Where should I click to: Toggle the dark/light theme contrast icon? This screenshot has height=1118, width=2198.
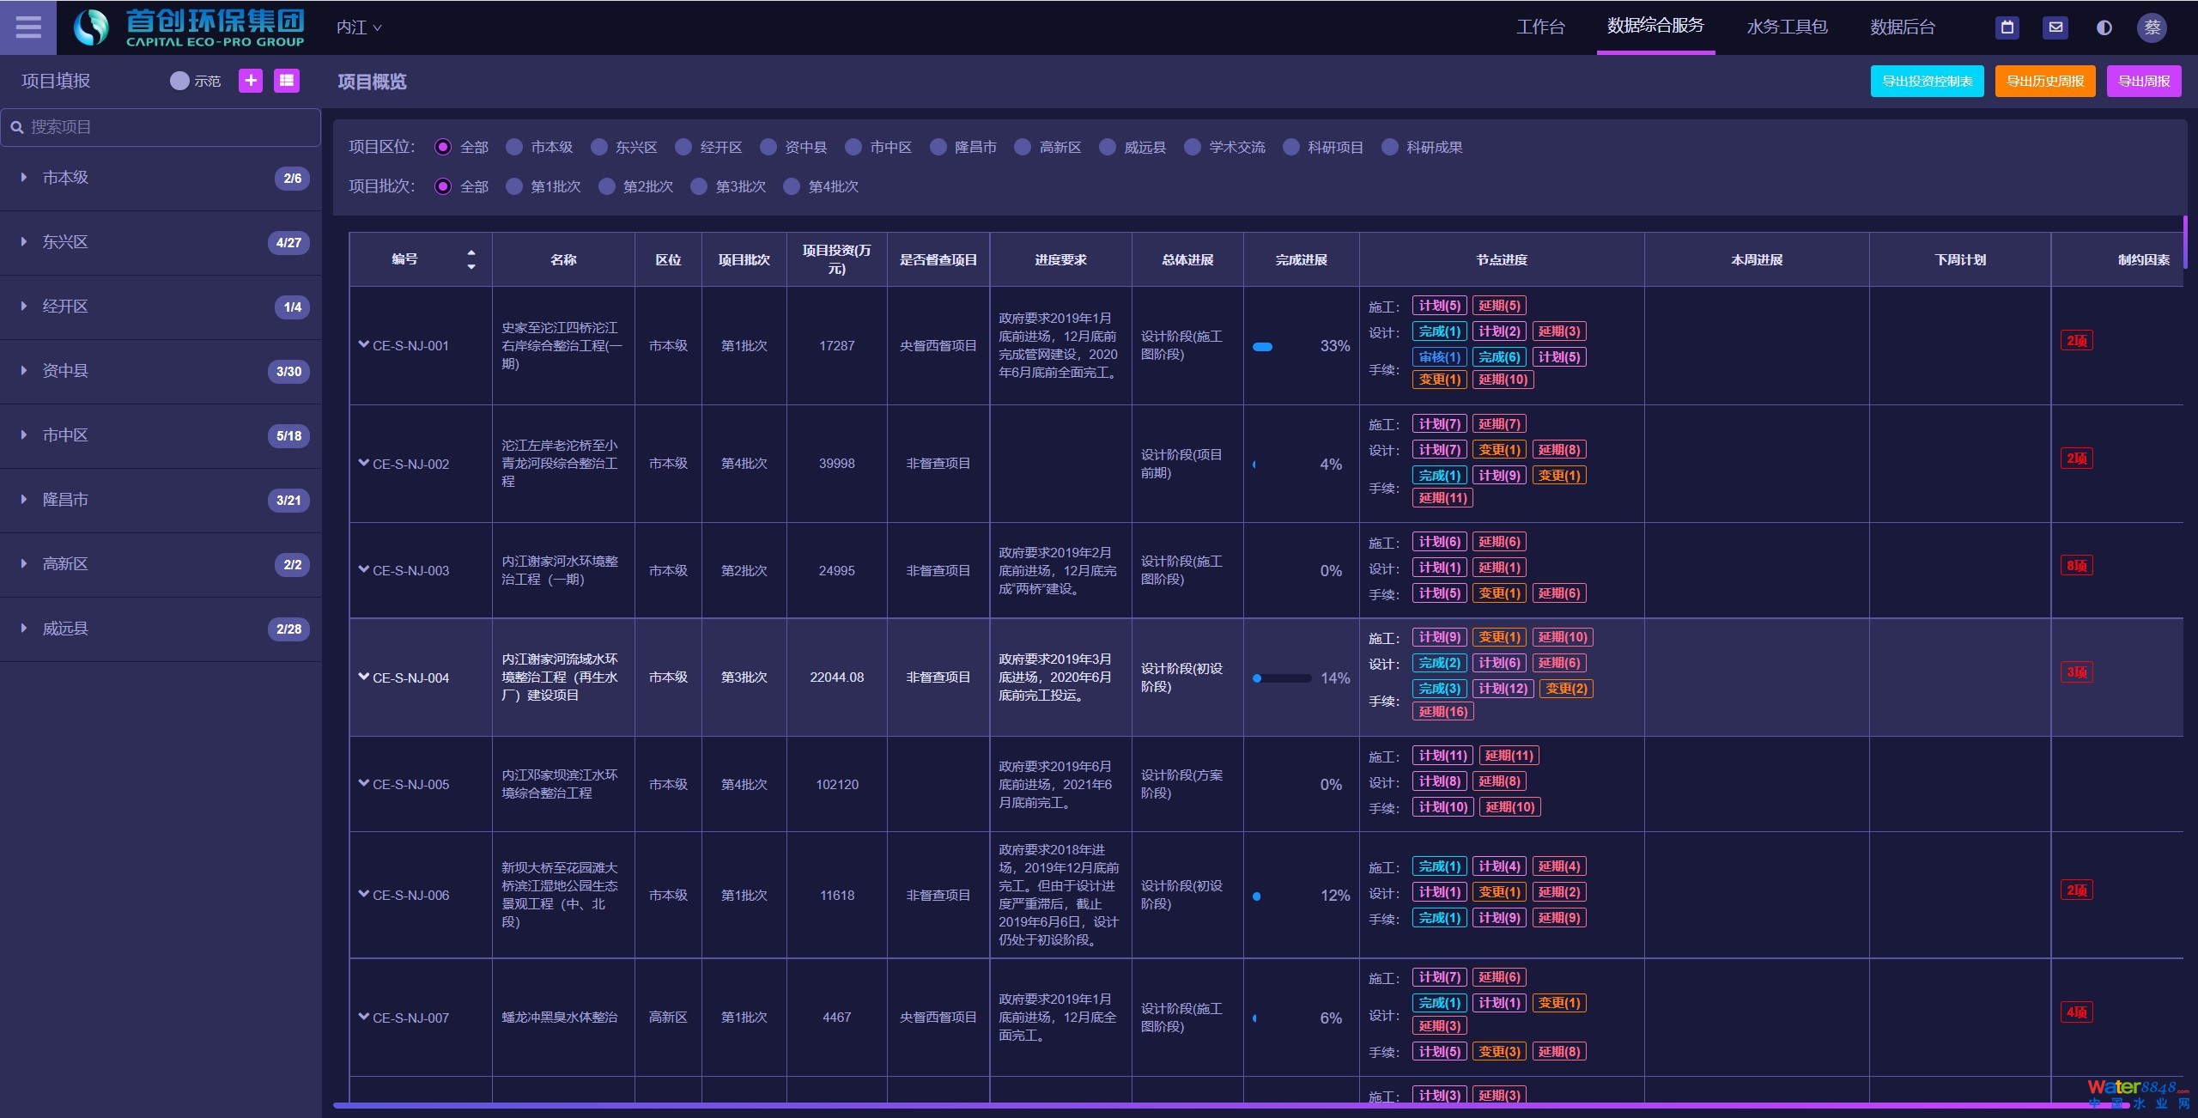click(2104, 27)
